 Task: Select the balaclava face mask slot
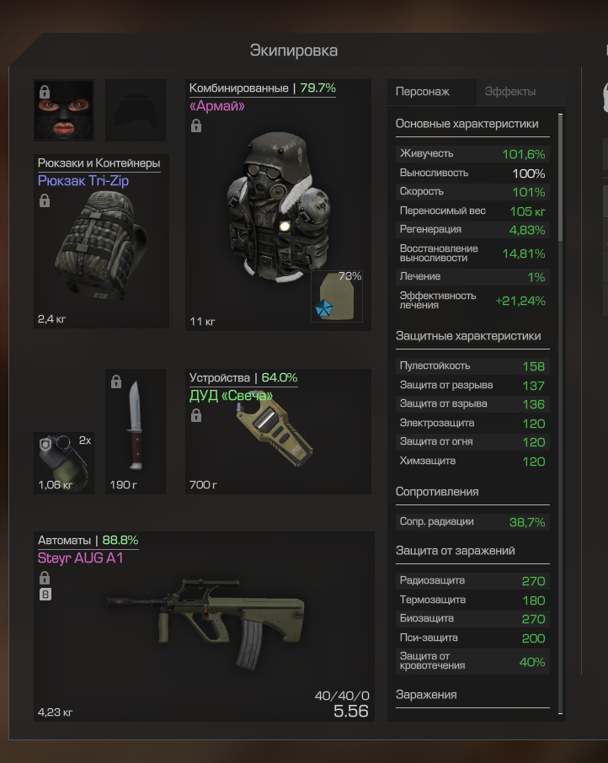coord(64,110)
